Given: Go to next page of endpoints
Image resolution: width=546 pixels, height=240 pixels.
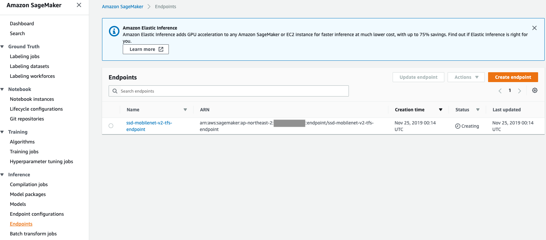Looking at the screenshot, I should [x=520, y=91].
